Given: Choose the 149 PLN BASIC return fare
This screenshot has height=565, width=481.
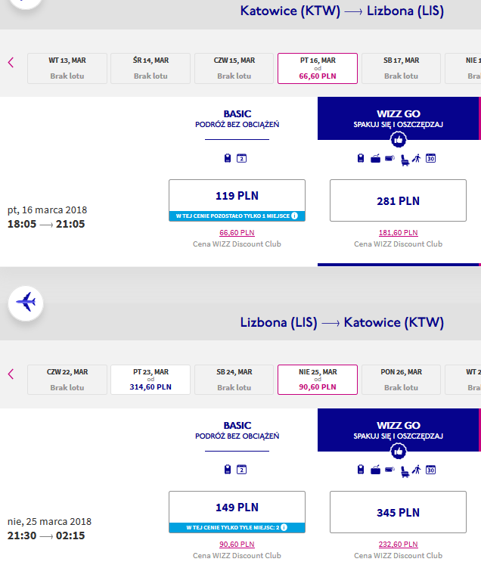Looking at the screenshot, I should 237,508.
